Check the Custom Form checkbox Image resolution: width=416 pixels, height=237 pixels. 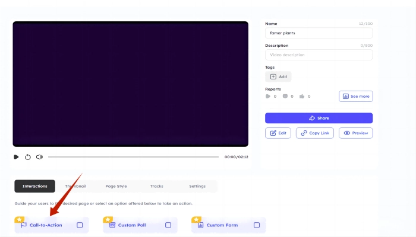[257, 225]
